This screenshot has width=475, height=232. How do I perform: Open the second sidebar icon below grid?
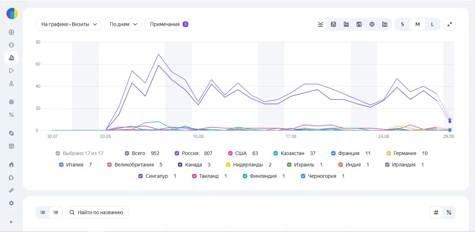point(11,45)
